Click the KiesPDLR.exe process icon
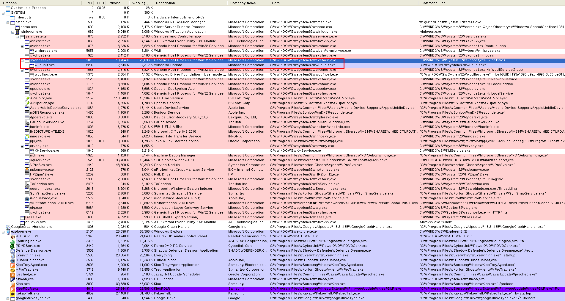Viewport: 565px width, 301px height. click(13, 289)
